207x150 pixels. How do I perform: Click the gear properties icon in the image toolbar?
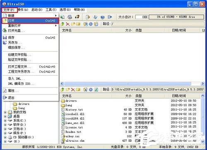tap(91, 24)
